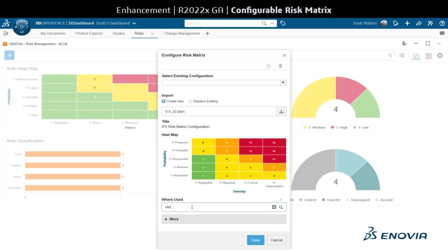Select the Risks tab
Image resolution: width=448 pixels, height=252 pixels.
tap(139, 34)
